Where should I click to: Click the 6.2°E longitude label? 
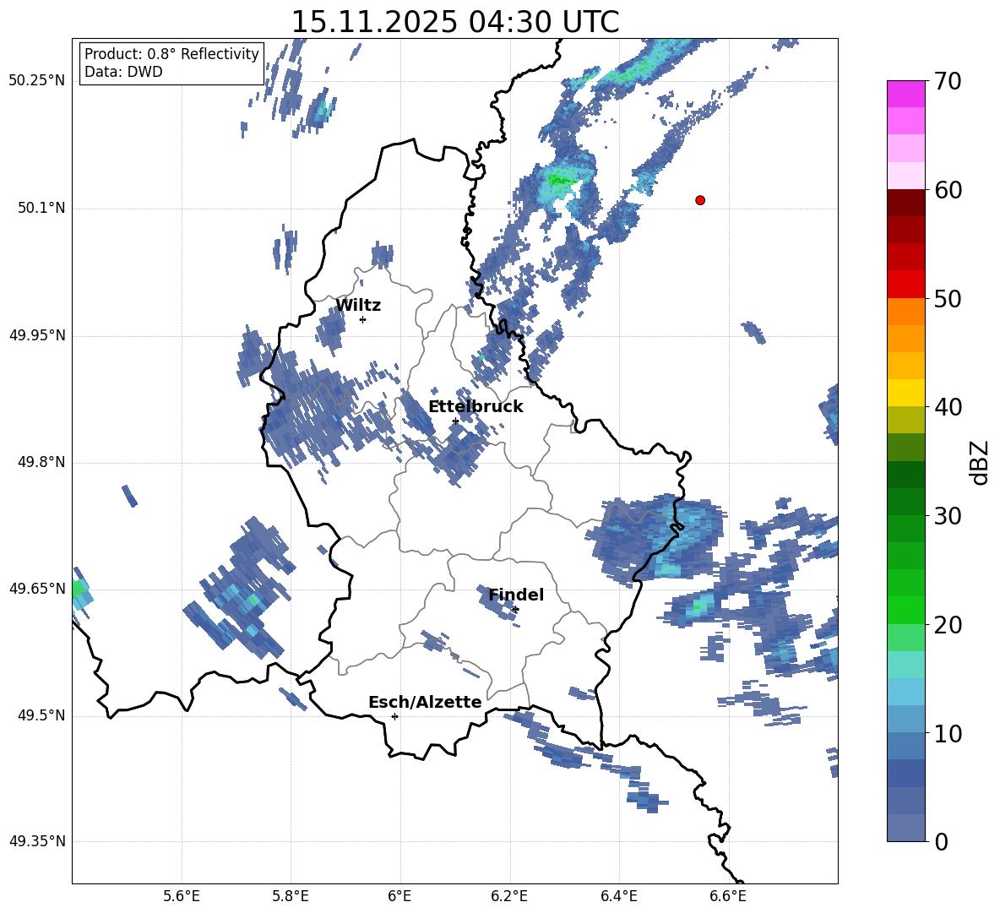tap(509, 896)
